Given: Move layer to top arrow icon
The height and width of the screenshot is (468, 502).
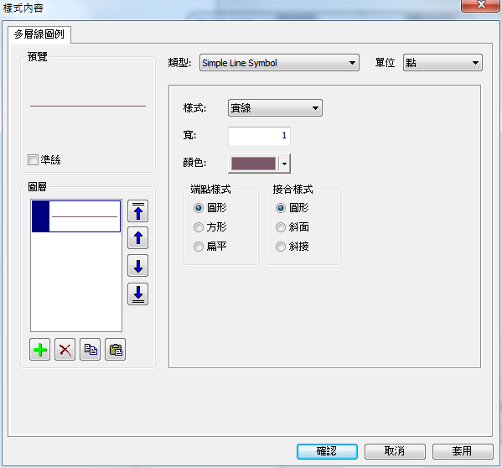Looking at the screenshot, I should [x=138, y=211].
